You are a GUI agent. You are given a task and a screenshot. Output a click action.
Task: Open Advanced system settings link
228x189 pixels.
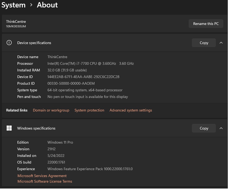click(131, 110)
